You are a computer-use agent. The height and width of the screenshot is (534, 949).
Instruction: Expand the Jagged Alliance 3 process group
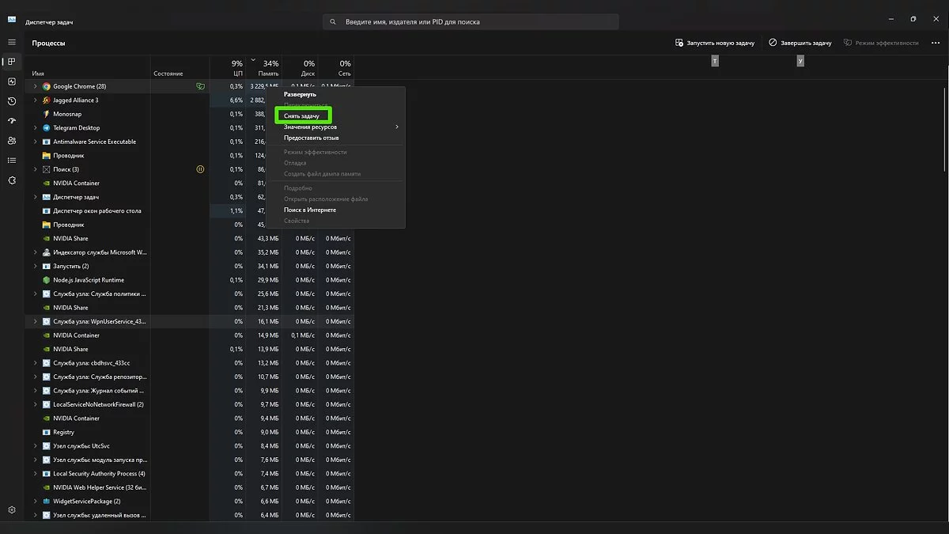36,100
